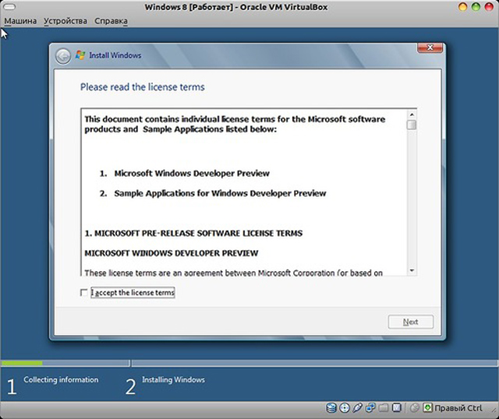Click the virtualization features icon in status bar

click(x=397, y=407)
